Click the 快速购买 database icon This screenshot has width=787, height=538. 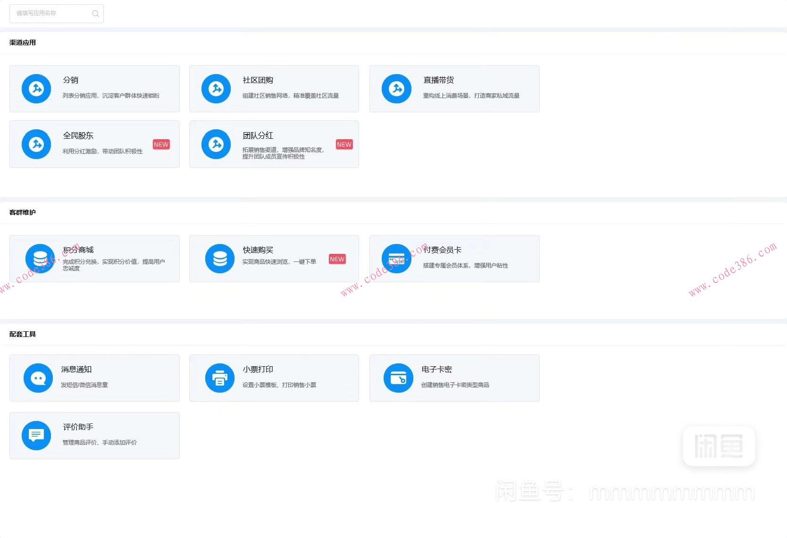pyautogui.click(x=220, y=259)
